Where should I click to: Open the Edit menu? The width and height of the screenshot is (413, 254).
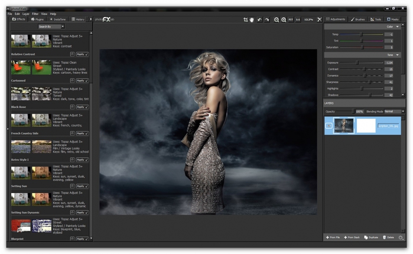click(x=17, y=14)
